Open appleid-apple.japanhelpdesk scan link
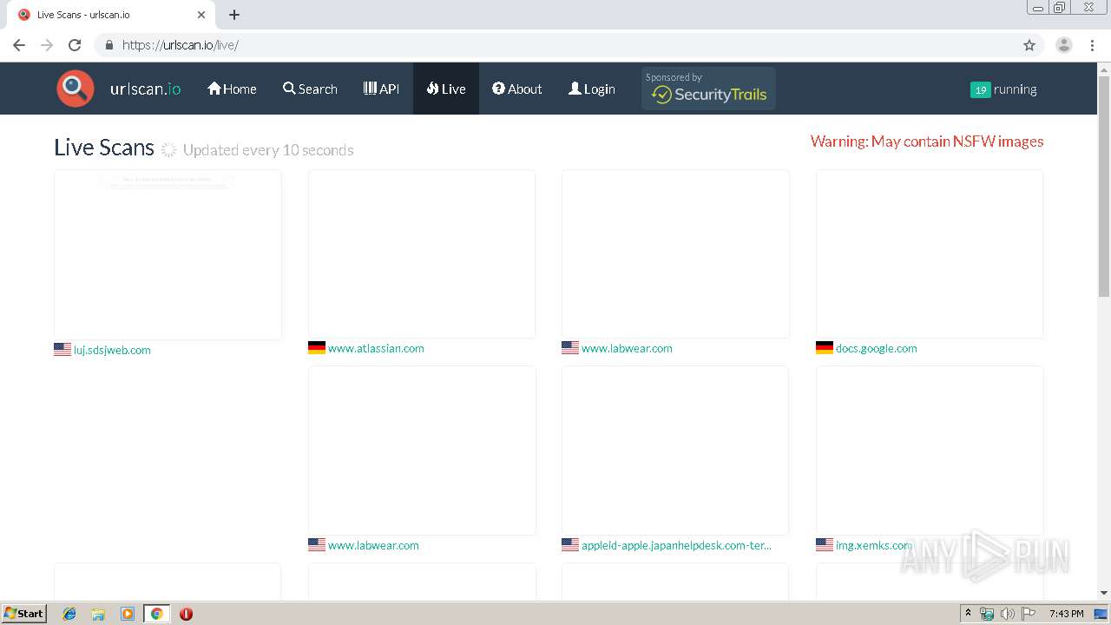The width and height of the screenshot is (1111, 625). pyautogui.click(x=676, y=545)
